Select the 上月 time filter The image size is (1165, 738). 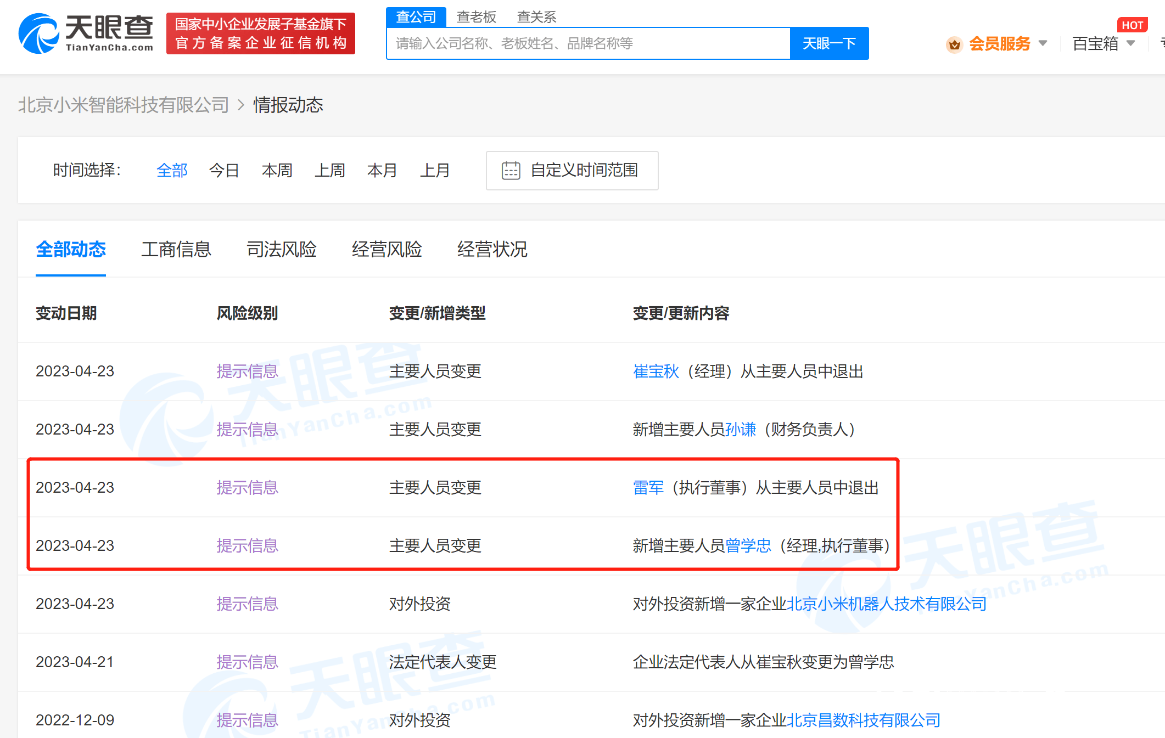pyautogui.click(x=435, y=171)
